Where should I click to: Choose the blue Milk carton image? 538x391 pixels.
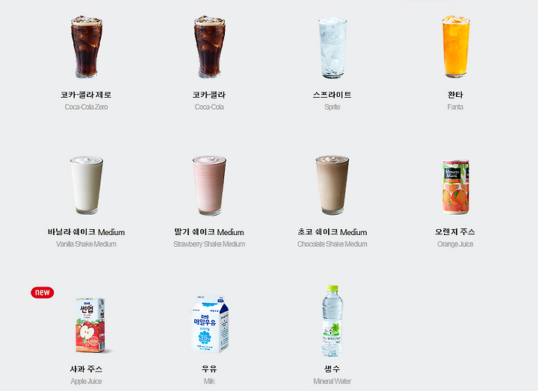[x=209, y=324]
